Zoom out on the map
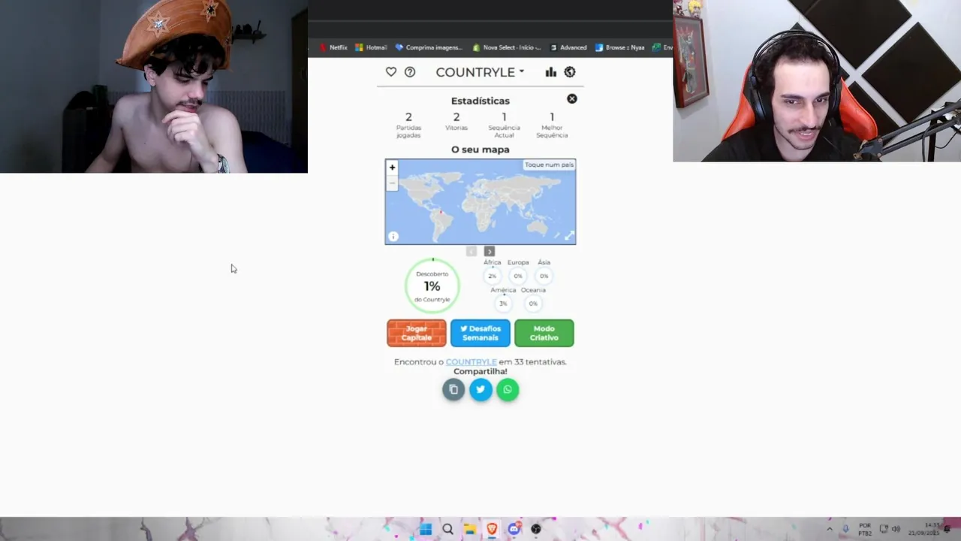The image size is (961, 541). coord(392,183)
